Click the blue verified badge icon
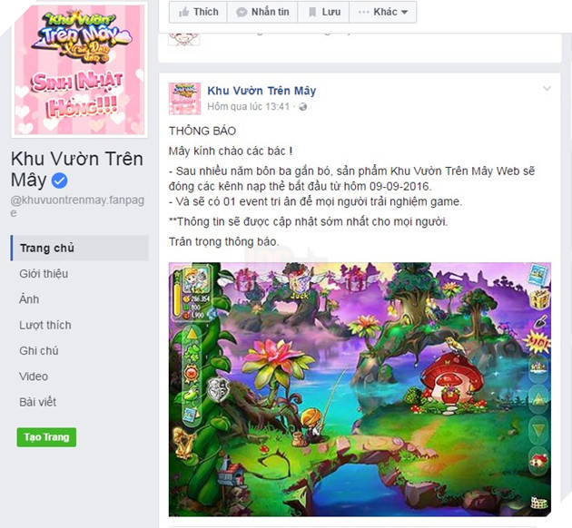 coord(59,181)
